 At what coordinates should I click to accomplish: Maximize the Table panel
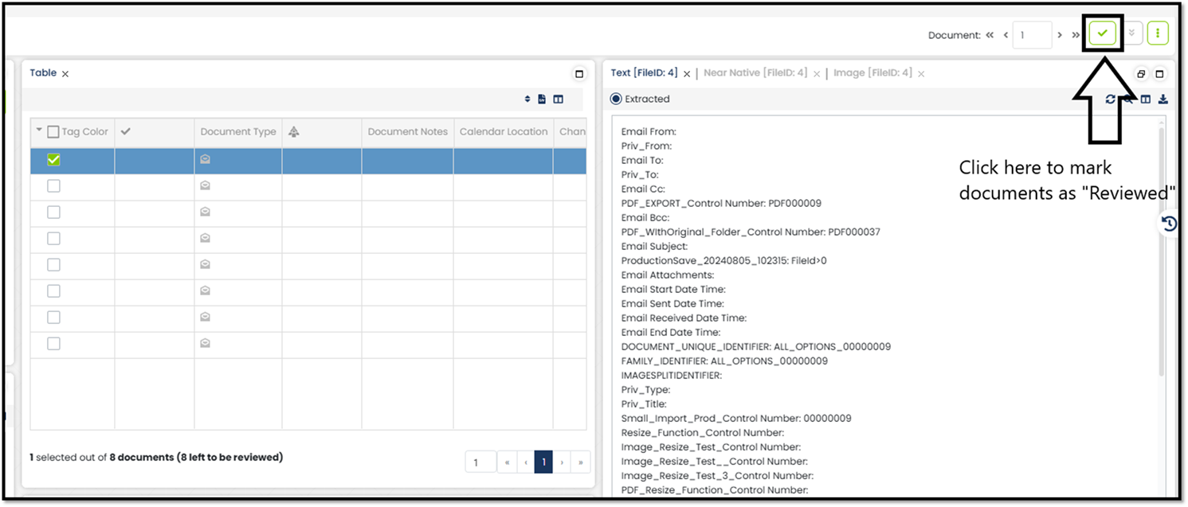point(579,74)
